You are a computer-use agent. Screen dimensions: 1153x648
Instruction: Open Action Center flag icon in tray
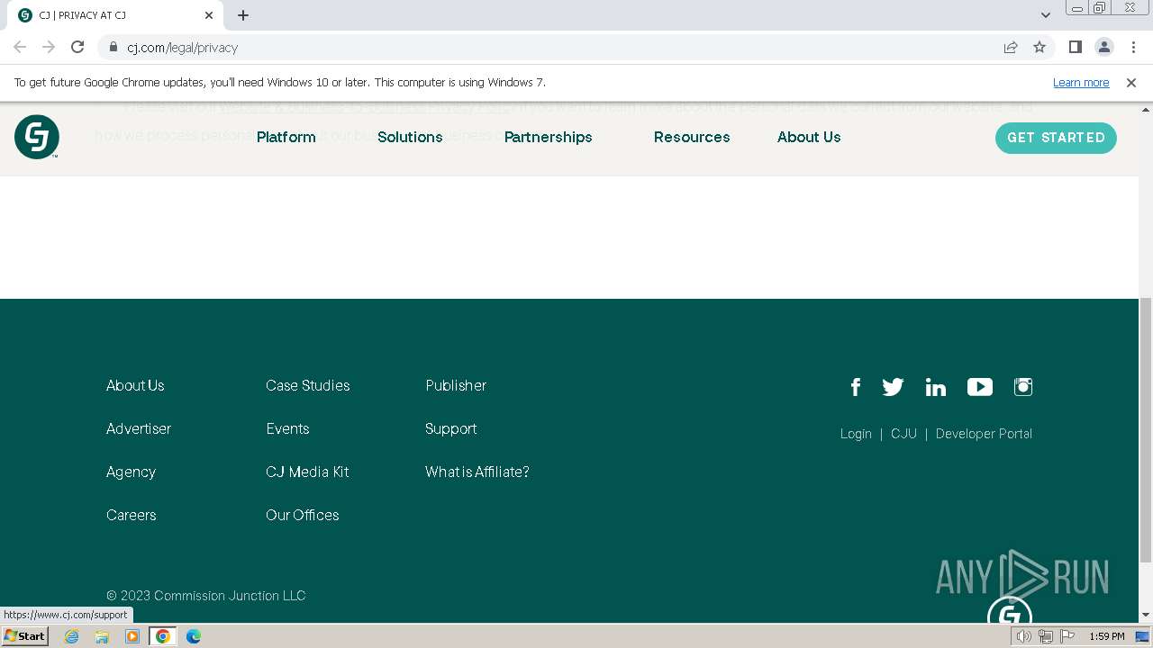(x=1067, y=636)
